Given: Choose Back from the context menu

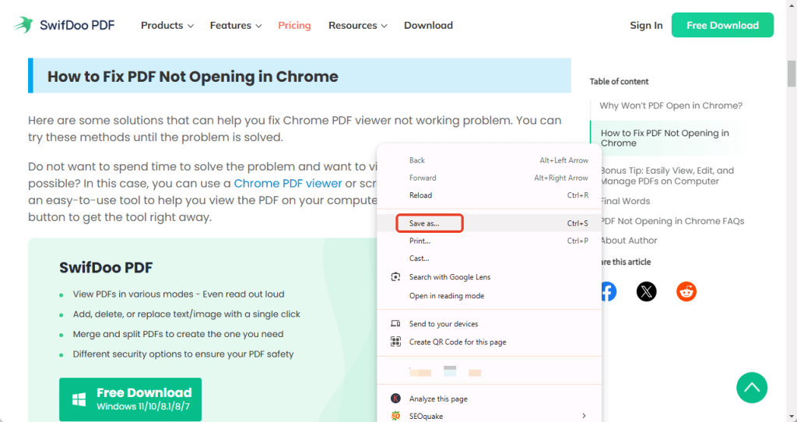Looking at the screenshot, I should click(x=490, y=160).
